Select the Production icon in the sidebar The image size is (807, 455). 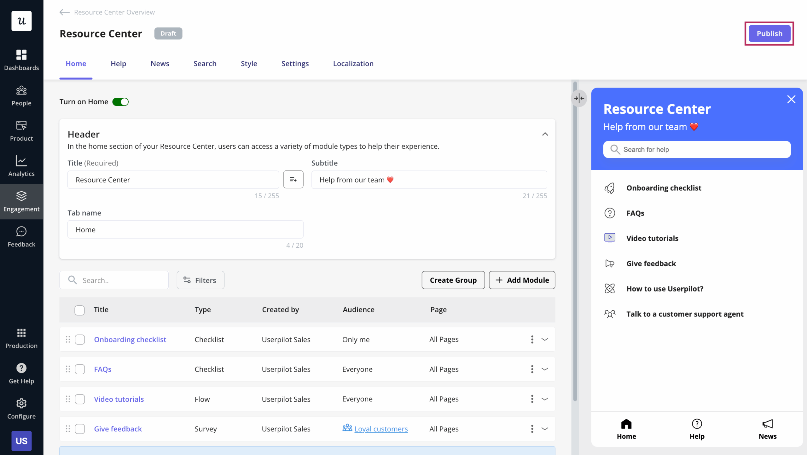[21, 338]
